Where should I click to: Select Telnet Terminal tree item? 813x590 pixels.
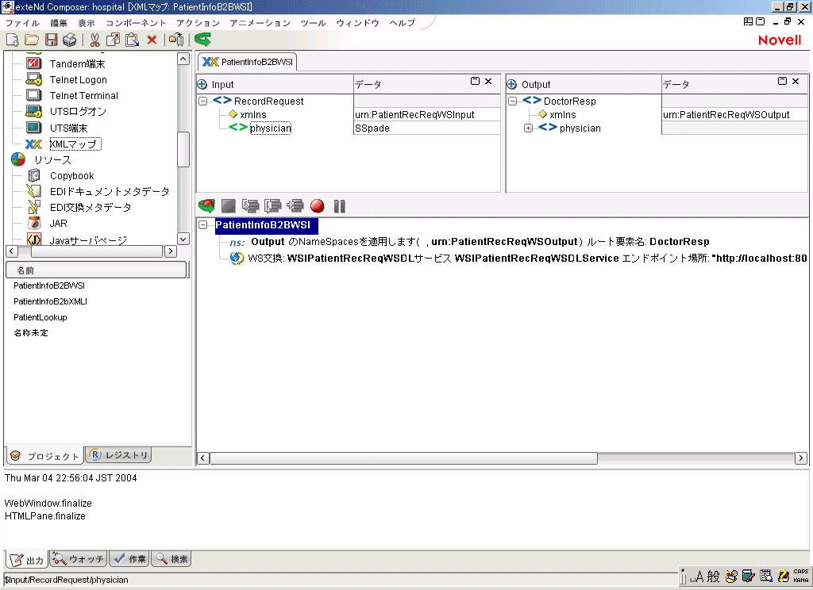pyautogui.click(x=84, y=96)
